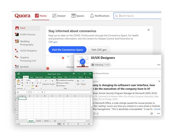This screenshot has width=177, height=132.
Task: Expand the Alignment group in Excel ribbon
Action: tap(46, 83)
